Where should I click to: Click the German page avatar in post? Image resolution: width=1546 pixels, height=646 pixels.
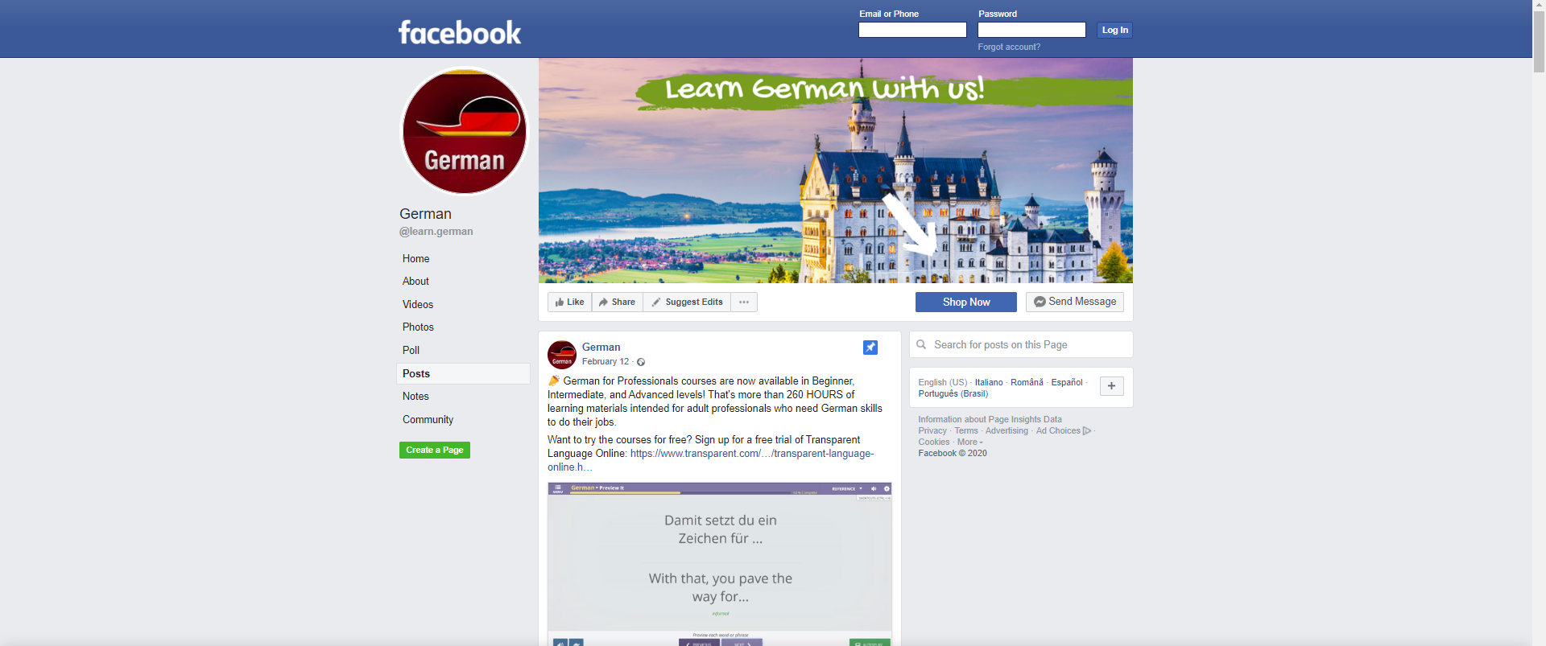[562, 355]
